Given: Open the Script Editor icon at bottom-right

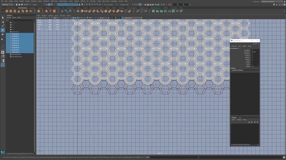Looking at the screenshot, I should (x=284, y=157).
